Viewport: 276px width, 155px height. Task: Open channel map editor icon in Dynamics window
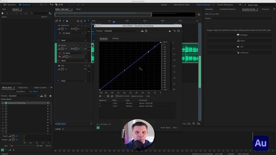(174, 31)
